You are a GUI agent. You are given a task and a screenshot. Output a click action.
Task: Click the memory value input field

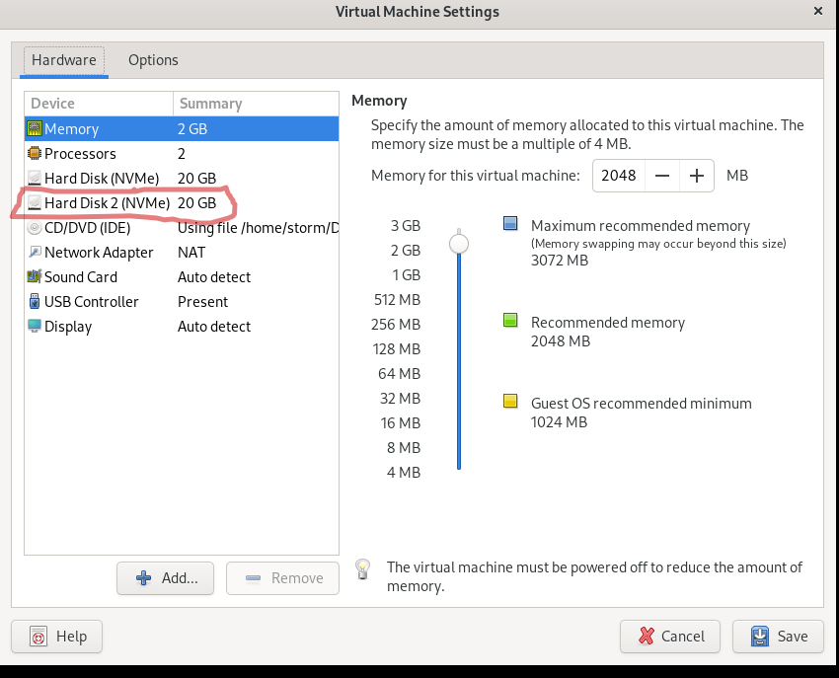click(x=619, y=176)
